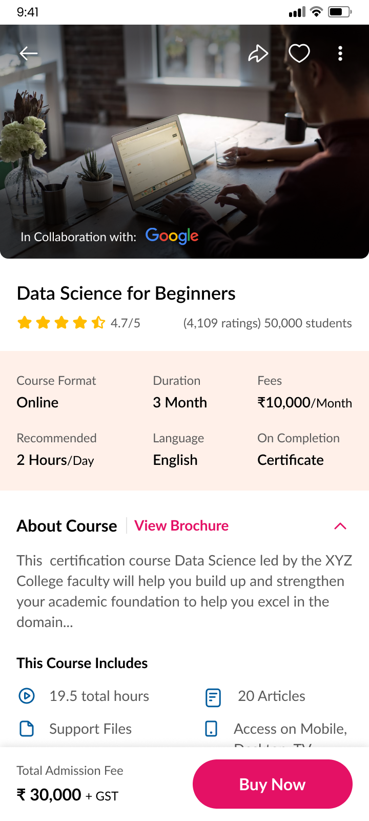
Task: Tap the ₹10,000/Month fees value
Action: 304,402
